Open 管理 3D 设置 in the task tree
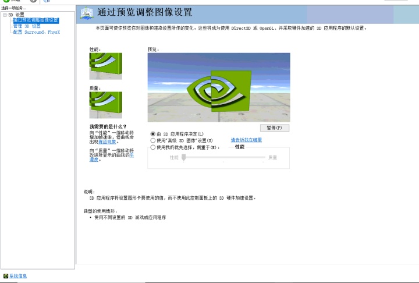 [x=27, y=26]
